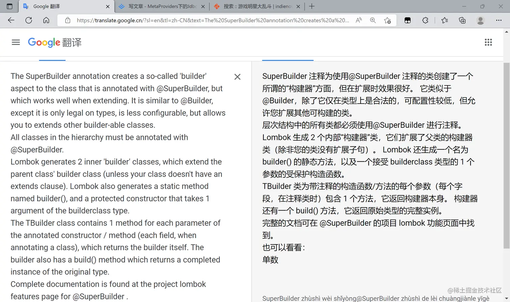The width and height of the screenshot is (510, 302).
Task: Open the Favorites list
Action: (x=445, y=20)
